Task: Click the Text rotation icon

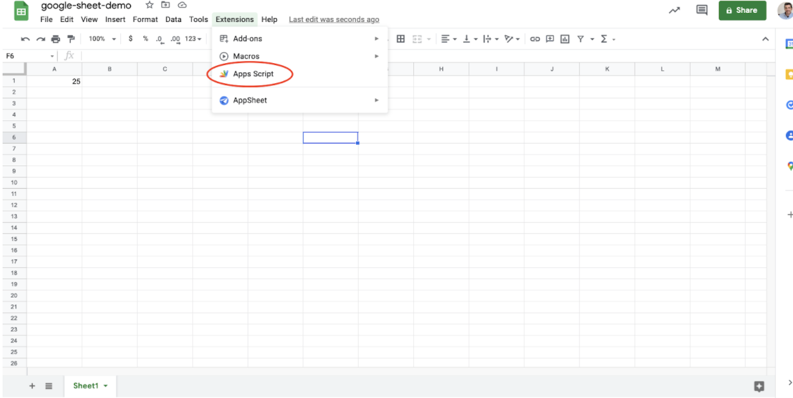Action: coord(508,39)
